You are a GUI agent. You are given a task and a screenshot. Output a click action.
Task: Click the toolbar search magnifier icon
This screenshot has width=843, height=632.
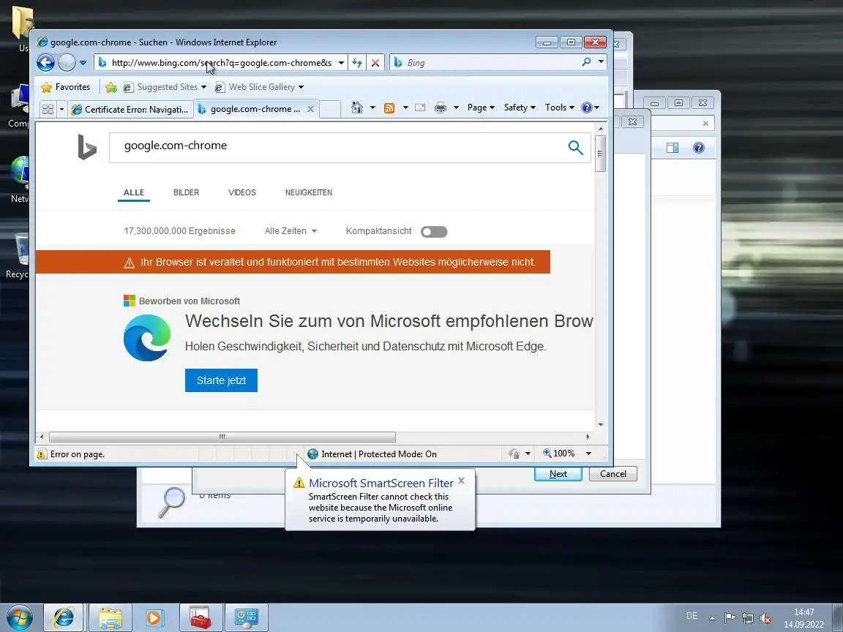pos(586,62)
